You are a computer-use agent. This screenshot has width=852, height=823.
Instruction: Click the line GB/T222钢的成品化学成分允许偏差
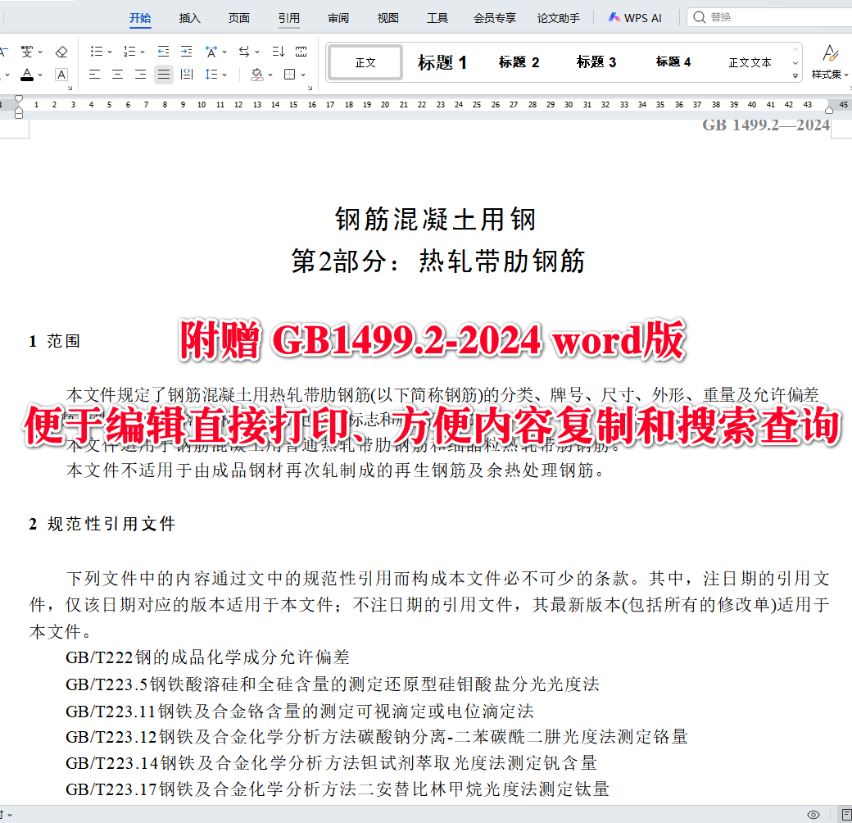coord(207,657)
